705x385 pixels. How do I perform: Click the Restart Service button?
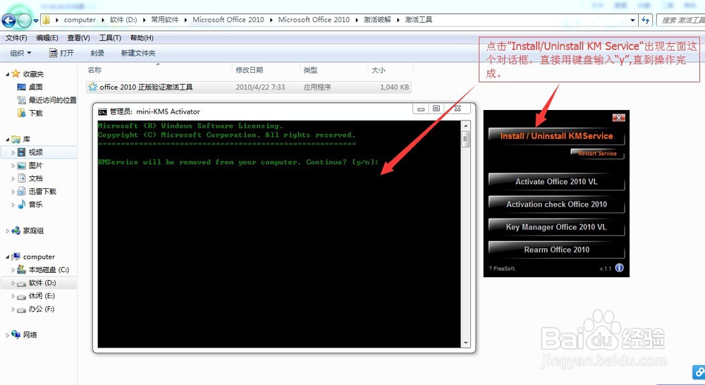[x=597, y=154]
